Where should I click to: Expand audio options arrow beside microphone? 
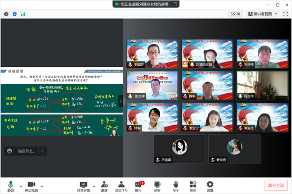(x=21, y=187)
